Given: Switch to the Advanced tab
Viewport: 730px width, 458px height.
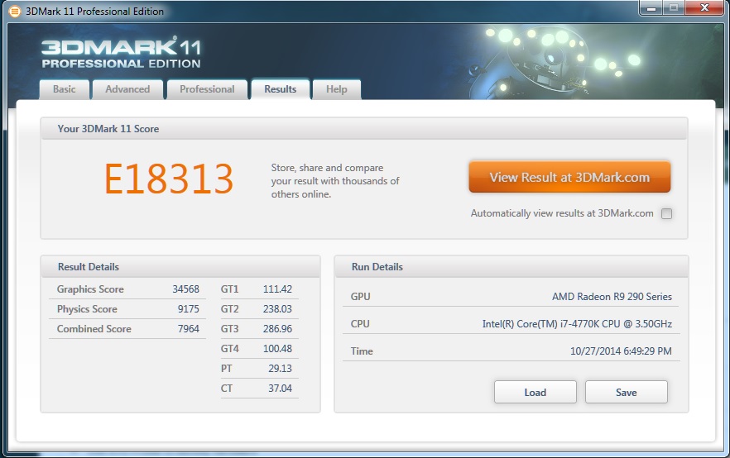Looking at the screenshot, I should (x=127, y=89).
